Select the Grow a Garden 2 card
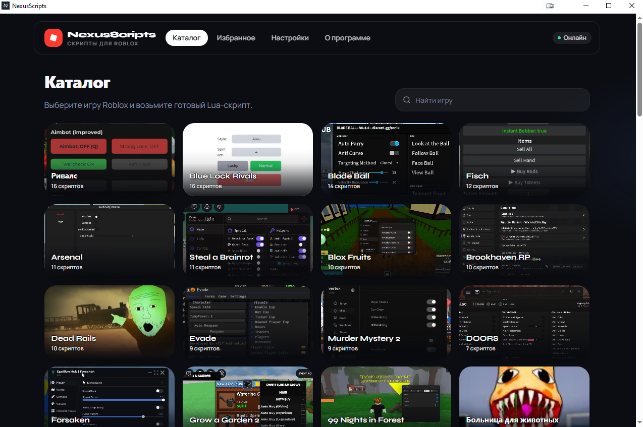Screen dimensions: 643x427 248,397
